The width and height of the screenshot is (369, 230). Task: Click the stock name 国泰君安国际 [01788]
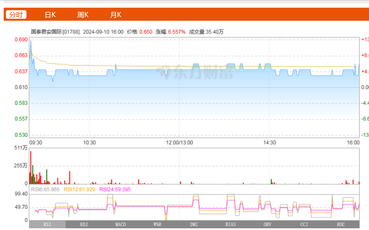coord(55,32)
